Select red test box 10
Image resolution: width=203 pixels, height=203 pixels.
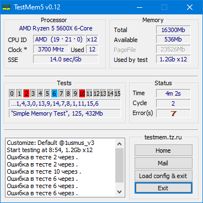click(82, 93)
